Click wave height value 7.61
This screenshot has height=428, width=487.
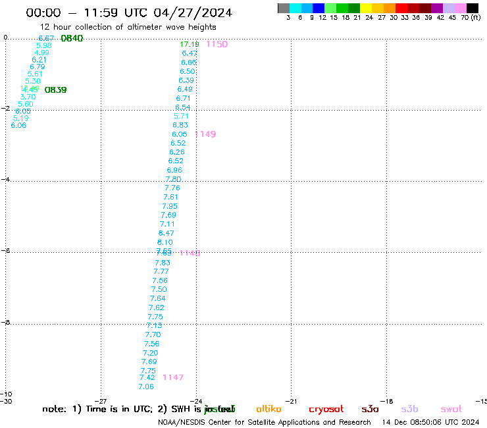(x=171, y=197)
